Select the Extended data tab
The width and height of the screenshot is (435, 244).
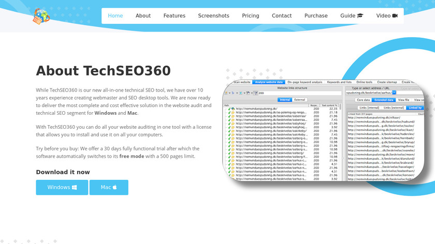(x=383, y=100)
